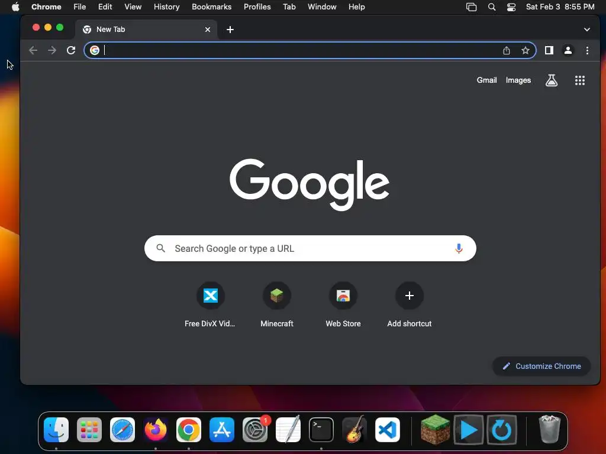Open the Edit menu
Image resolution: width=606 pixels, height=454 pixels.
[x=105, y=7]
